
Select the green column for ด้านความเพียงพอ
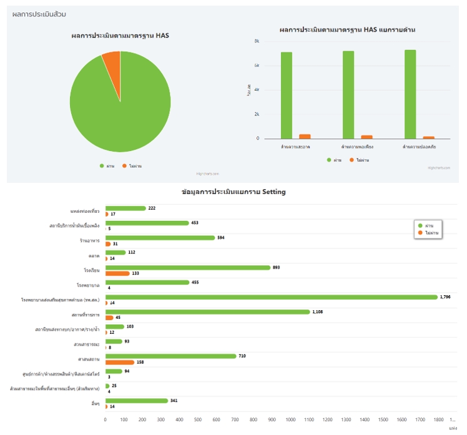pyautogui.click(x=348, y=94)
